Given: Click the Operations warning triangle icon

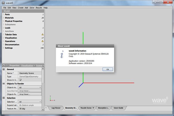Looking at the screenshot, I should tap(43, 41).
